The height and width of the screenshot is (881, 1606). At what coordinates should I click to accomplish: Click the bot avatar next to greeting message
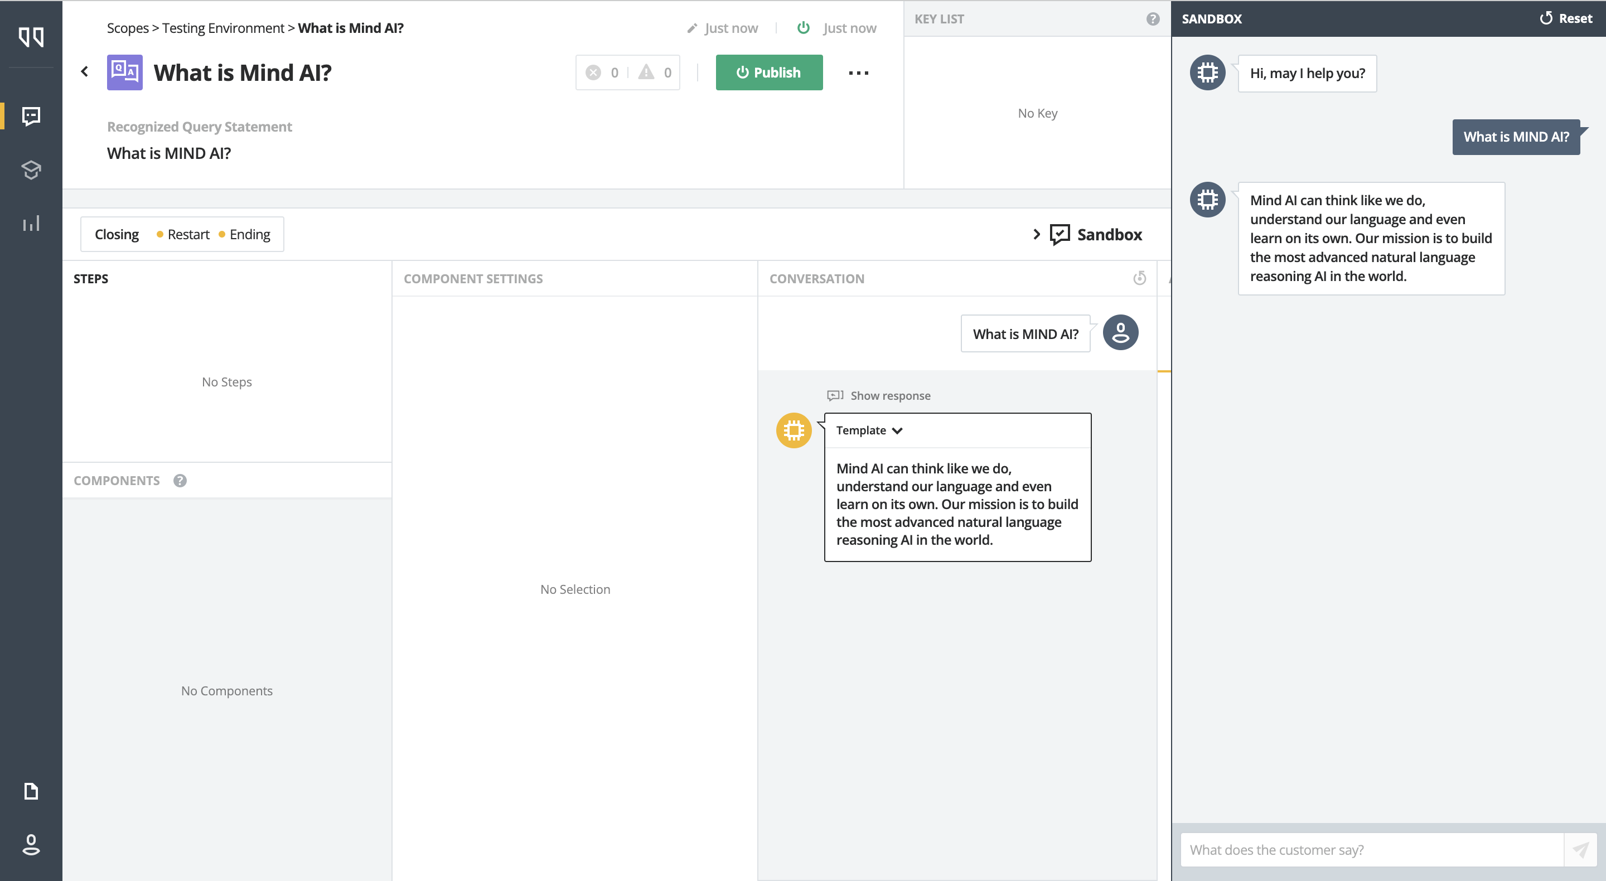point(1208,72)
